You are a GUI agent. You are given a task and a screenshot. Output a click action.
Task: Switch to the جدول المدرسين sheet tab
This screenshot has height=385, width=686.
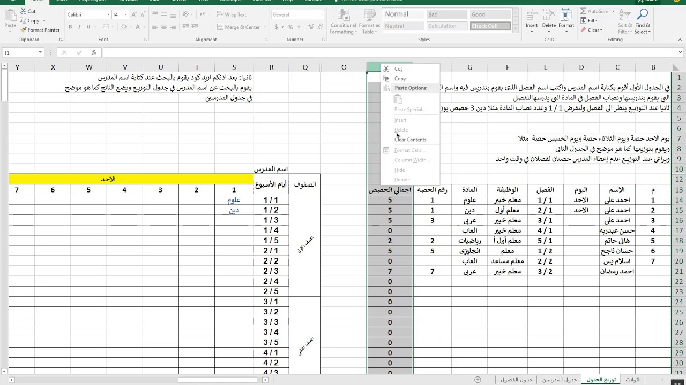(560, 380)
